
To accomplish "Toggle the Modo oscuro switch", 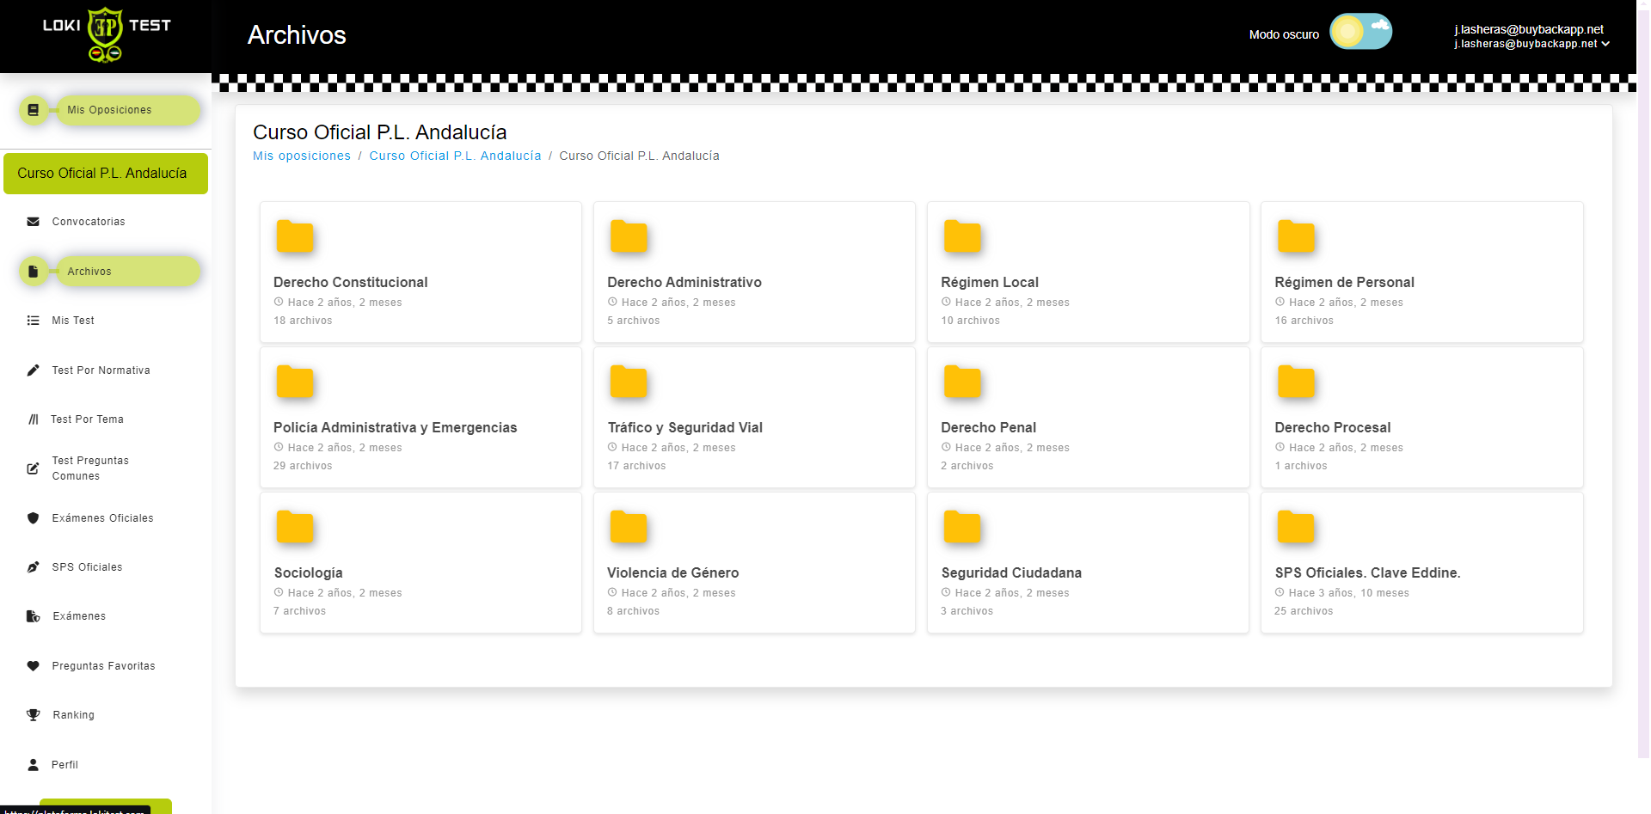I will tap(1360, 33).
